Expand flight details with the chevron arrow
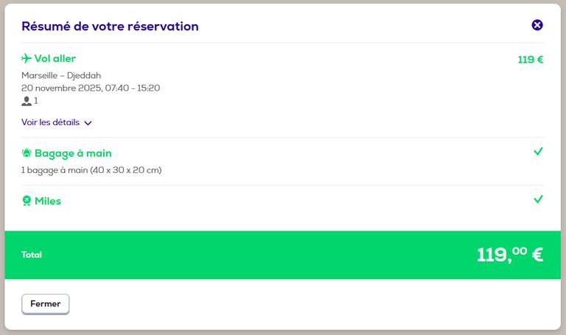 point(88,123)
